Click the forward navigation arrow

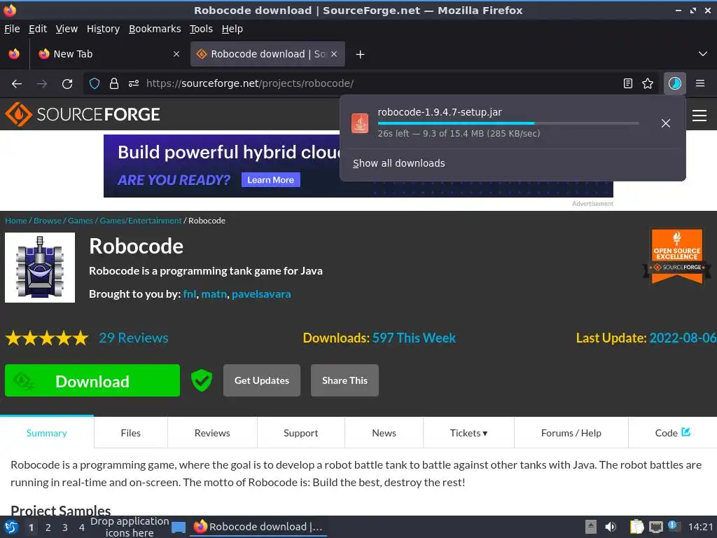pos(41,84)
